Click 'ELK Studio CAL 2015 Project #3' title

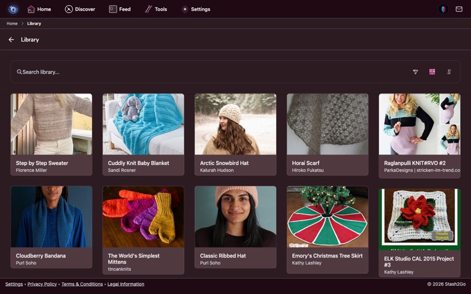419,262
